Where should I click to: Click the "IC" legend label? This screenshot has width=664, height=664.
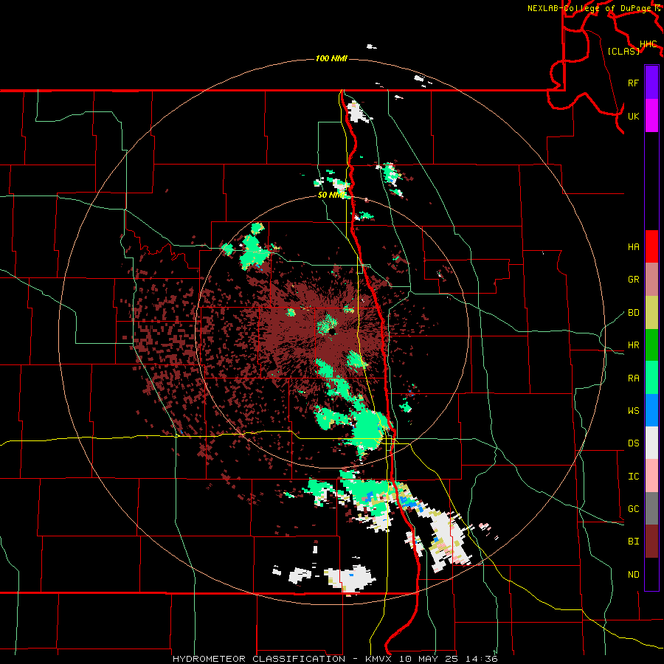633,477
